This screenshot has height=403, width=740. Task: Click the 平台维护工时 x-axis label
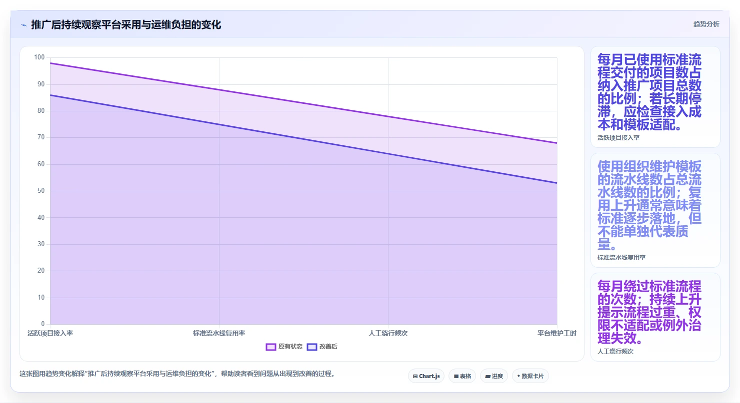tap(557, 333)
